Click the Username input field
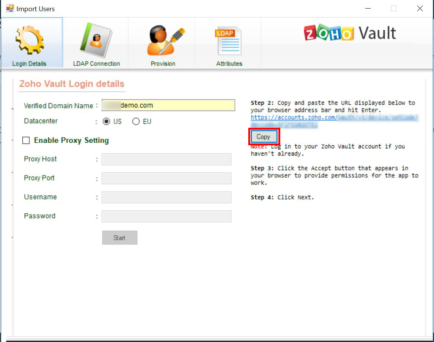Viewport: 434px width, 342px height. tap(166, 197)
